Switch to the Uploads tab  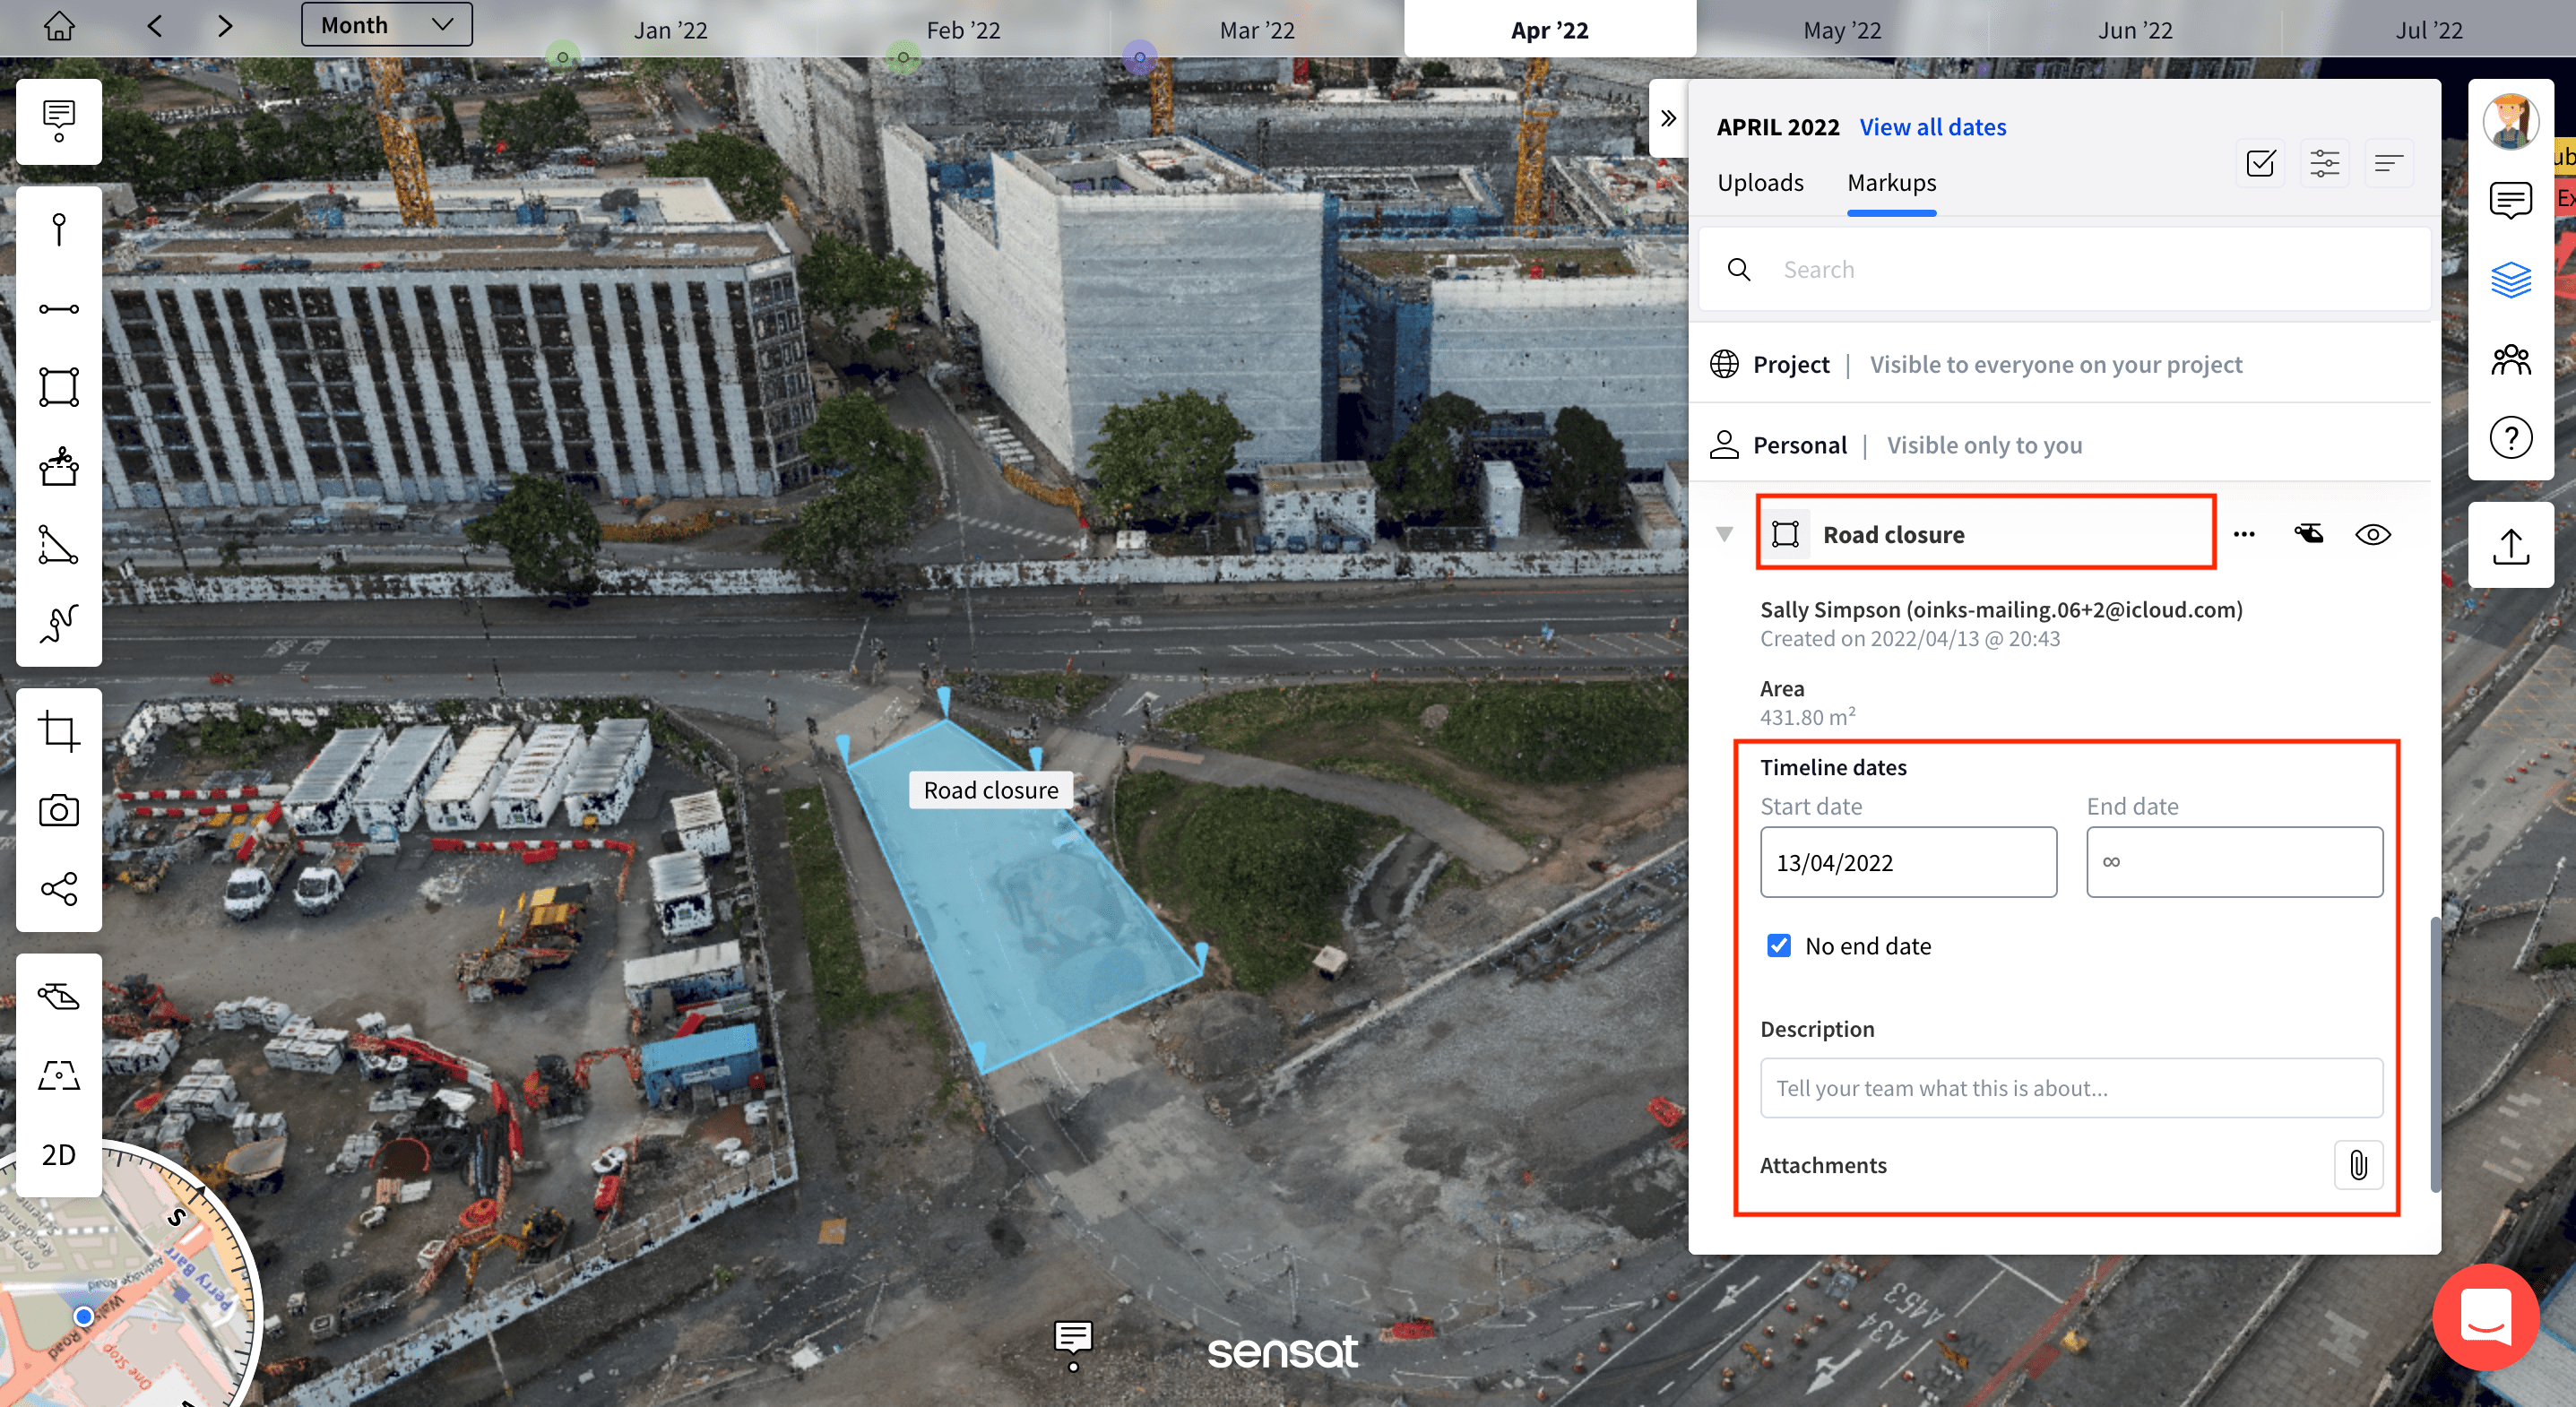click(x=1760, y=183)
